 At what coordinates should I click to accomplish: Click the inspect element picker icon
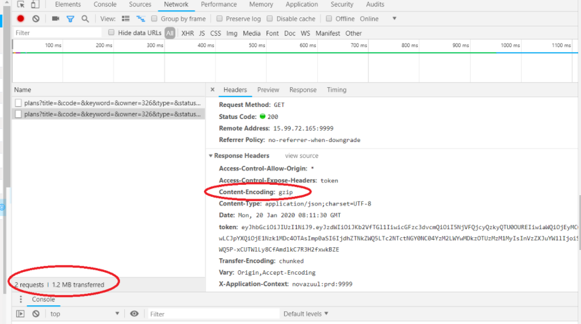tap(21, 4)
